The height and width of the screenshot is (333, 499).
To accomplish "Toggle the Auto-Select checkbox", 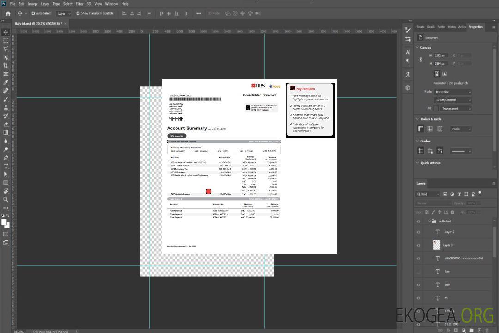I will coord(33,13).
